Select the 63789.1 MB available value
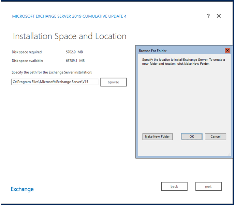This screenshot has width=235, height=206. point(75,61)
